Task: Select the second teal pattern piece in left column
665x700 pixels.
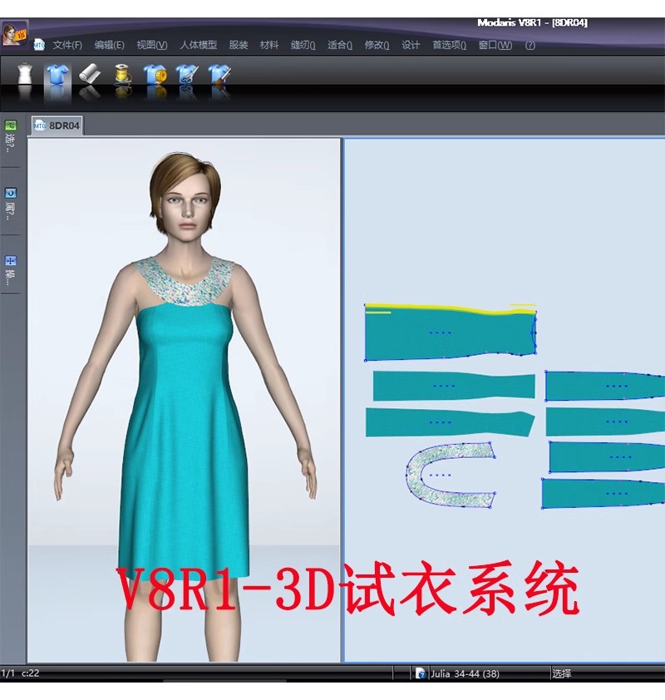Action: tap(454, 386)
